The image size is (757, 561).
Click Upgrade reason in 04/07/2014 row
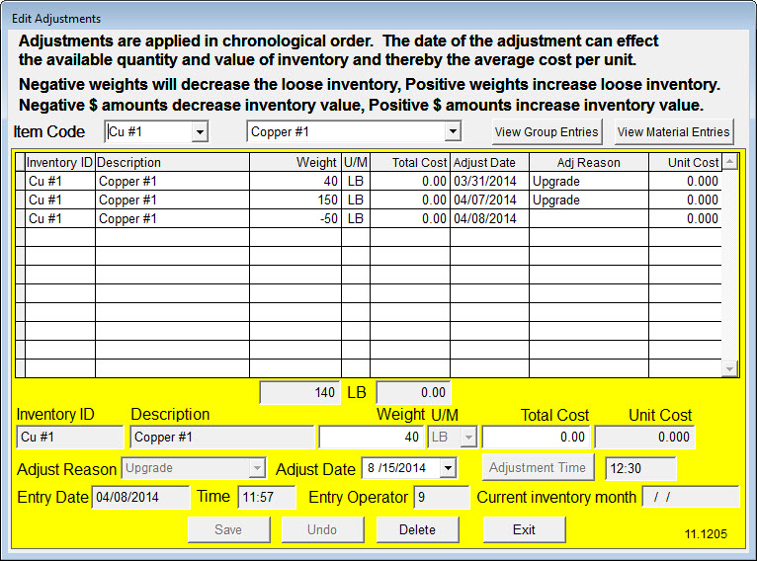(589, 200)
